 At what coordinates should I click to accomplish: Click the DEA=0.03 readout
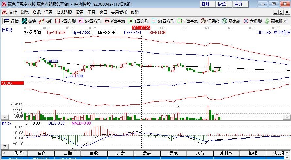pos(57,123)
